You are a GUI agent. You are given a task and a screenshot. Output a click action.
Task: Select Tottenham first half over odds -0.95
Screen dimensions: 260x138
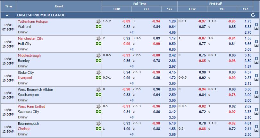point(231,21)
